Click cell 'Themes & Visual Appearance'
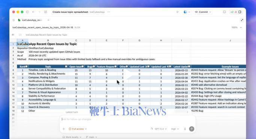 (48, 92)
